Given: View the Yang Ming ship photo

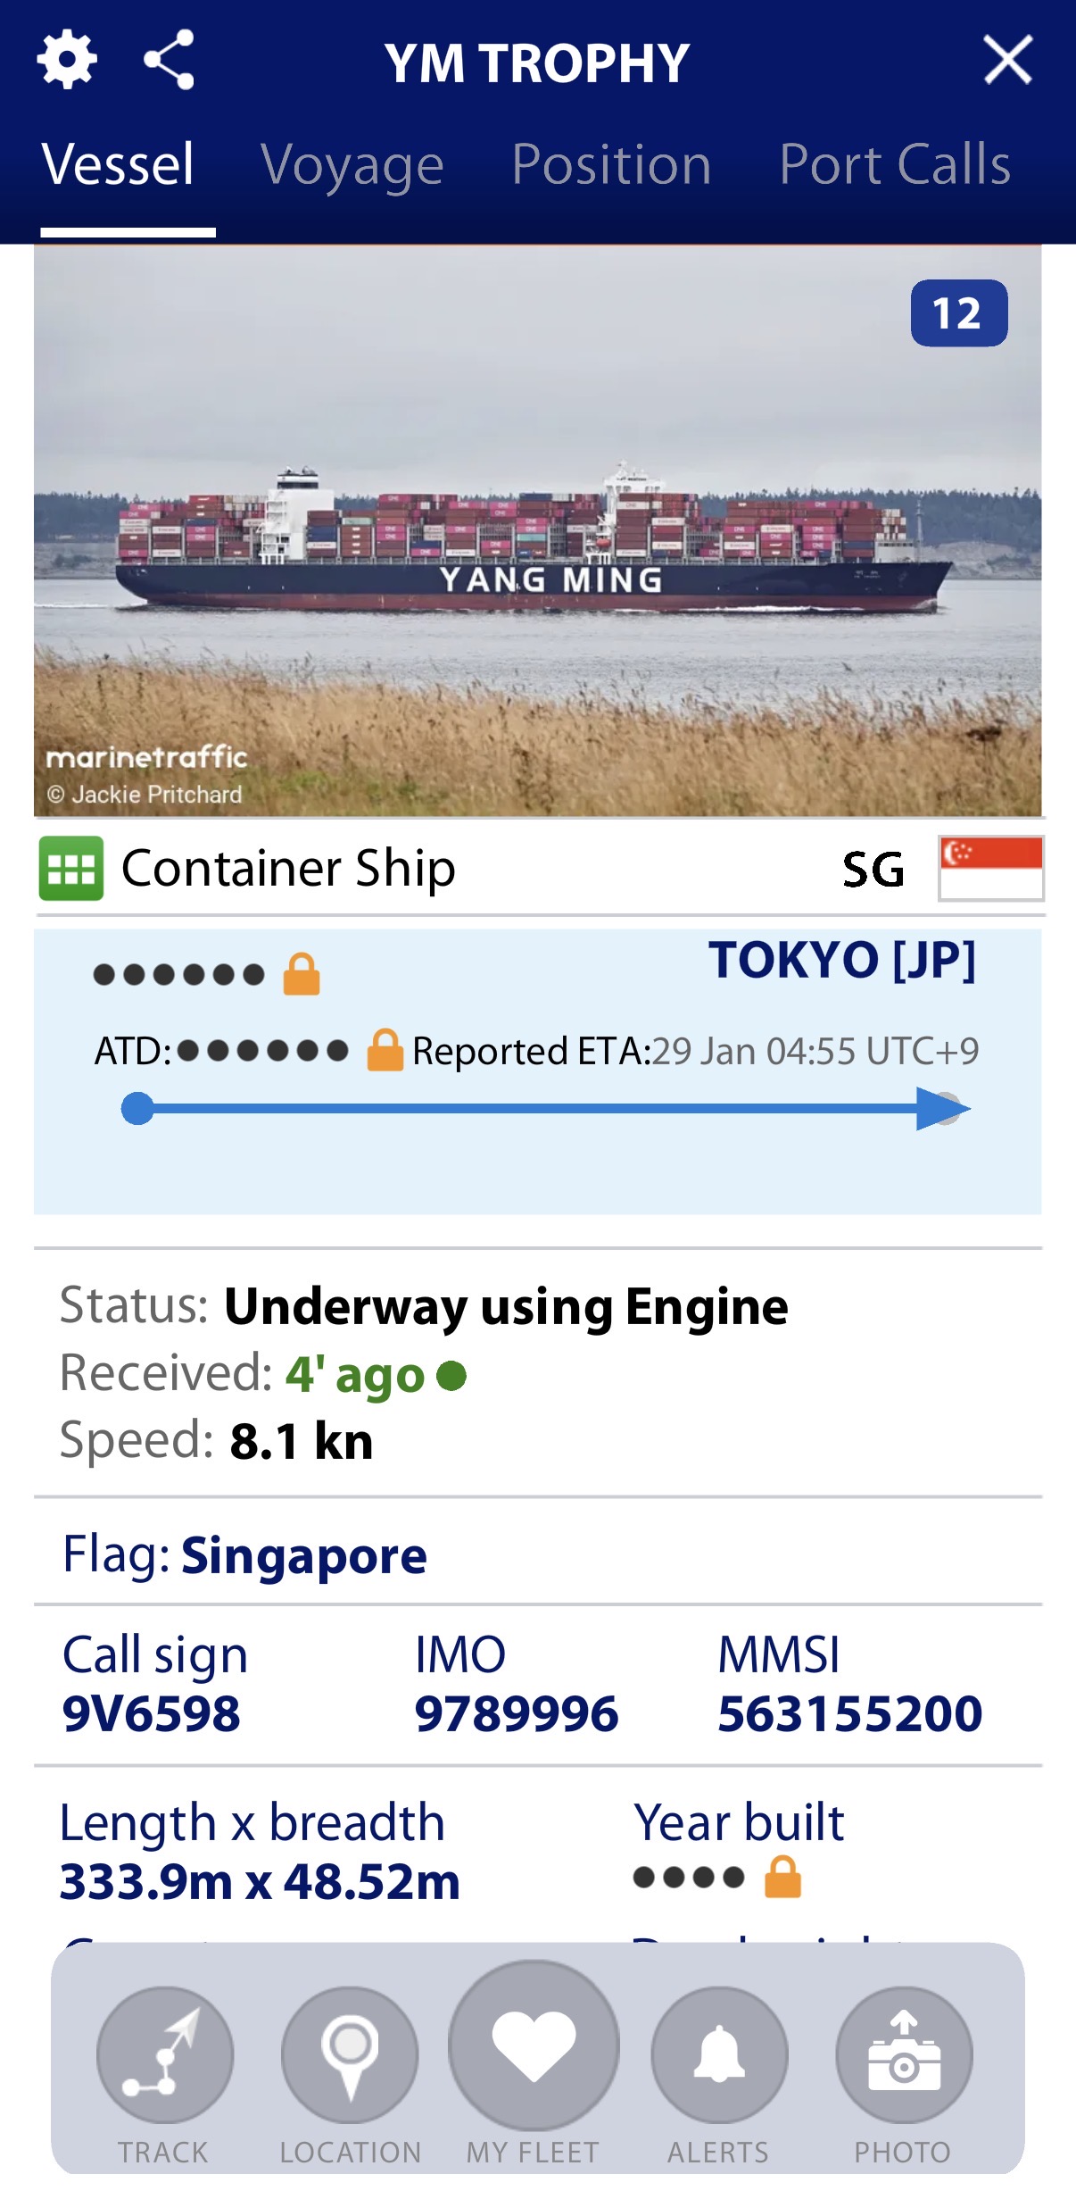Looking at the screenshot, I should pos(535,536).
